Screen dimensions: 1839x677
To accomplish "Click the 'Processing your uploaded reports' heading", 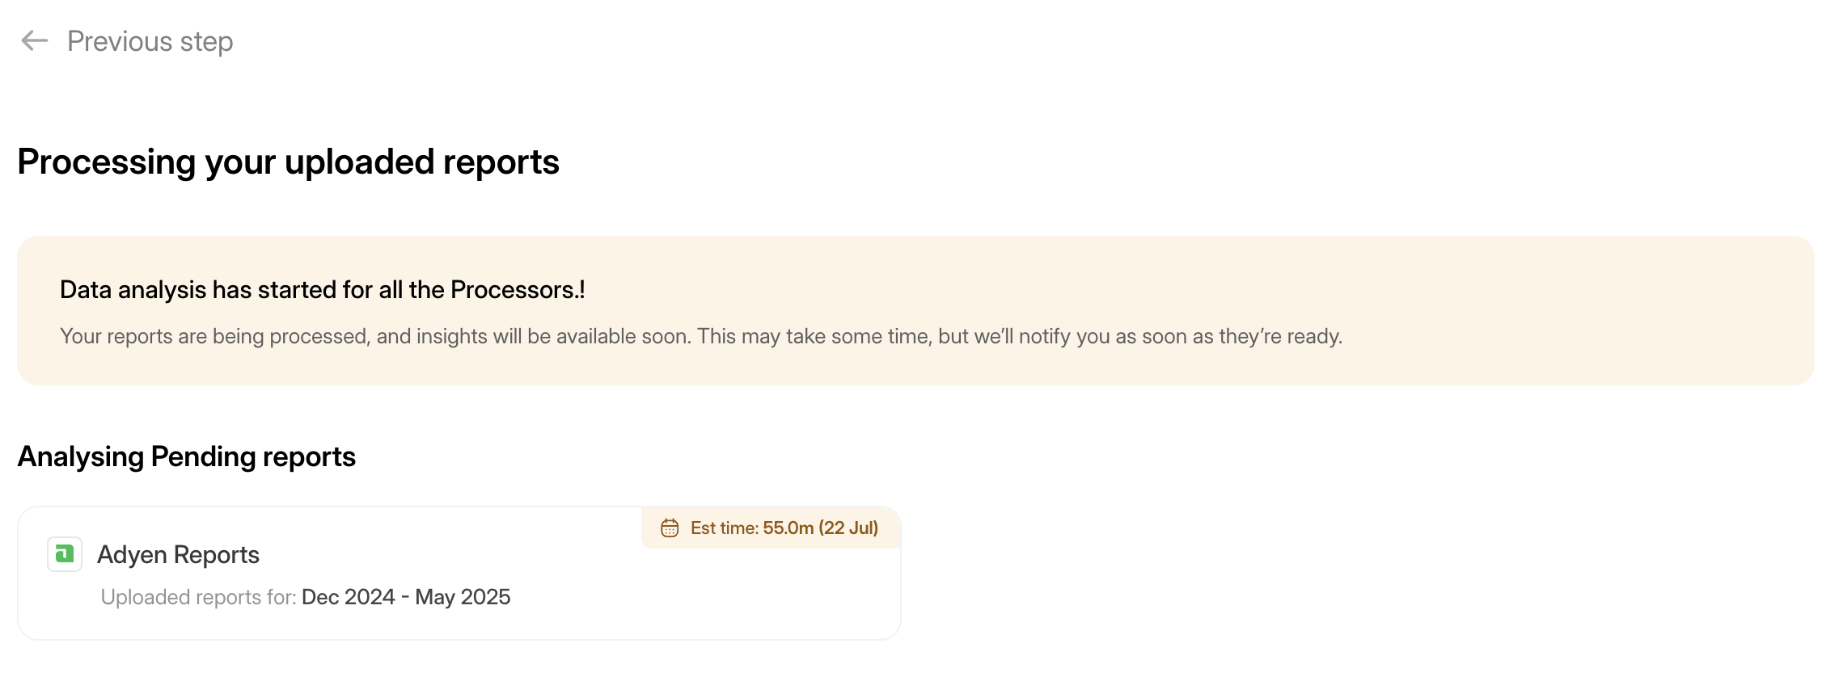I will click(288, 162).
